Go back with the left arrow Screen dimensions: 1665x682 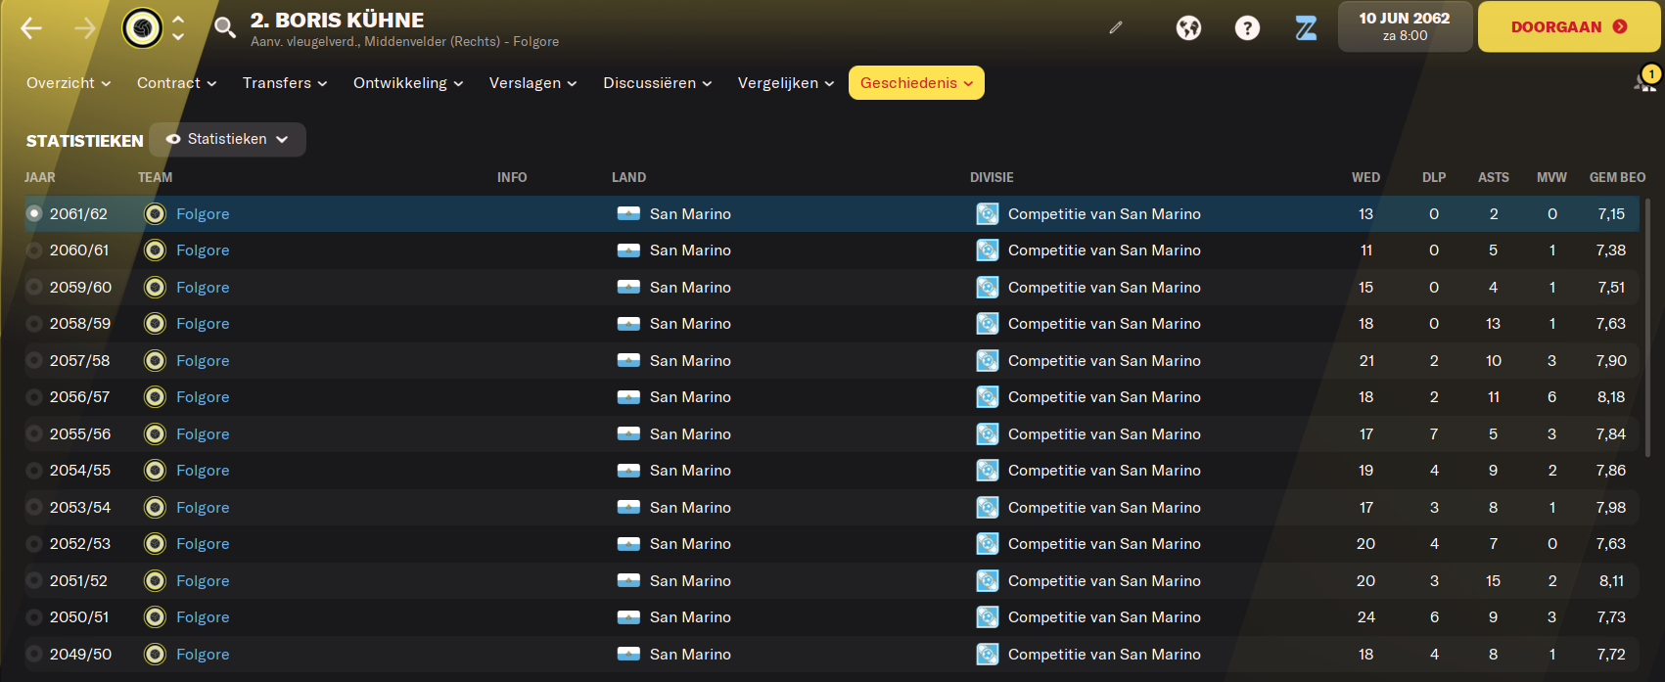tap(31, 28)
